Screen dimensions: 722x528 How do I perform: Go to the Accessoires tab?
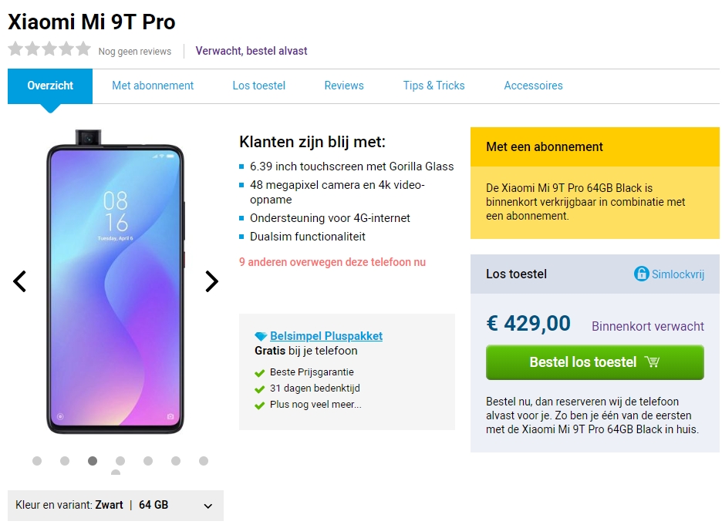(533, 86)
